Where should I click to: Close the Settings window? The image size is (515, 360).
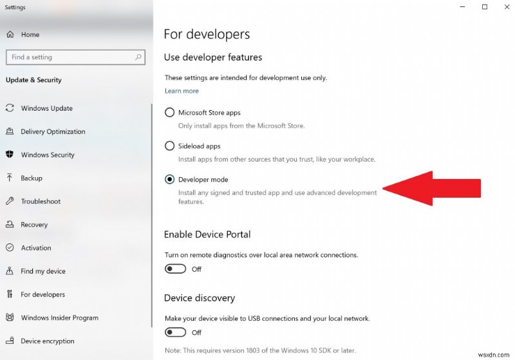tap(507, 7)
